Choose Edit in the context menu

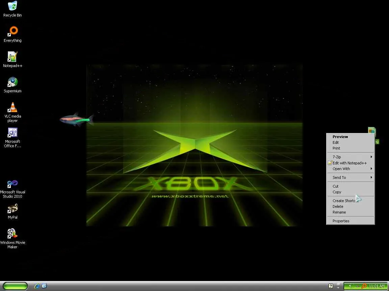350,142
